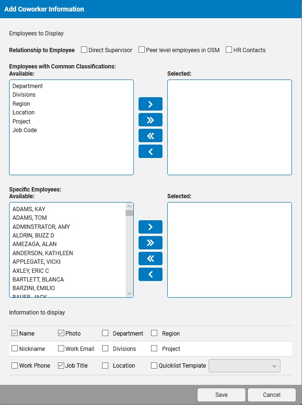This screenshot has width=302, height=405.
Task: Select employee APPLEGATE, VICKI
Action: tap(36, 262)
